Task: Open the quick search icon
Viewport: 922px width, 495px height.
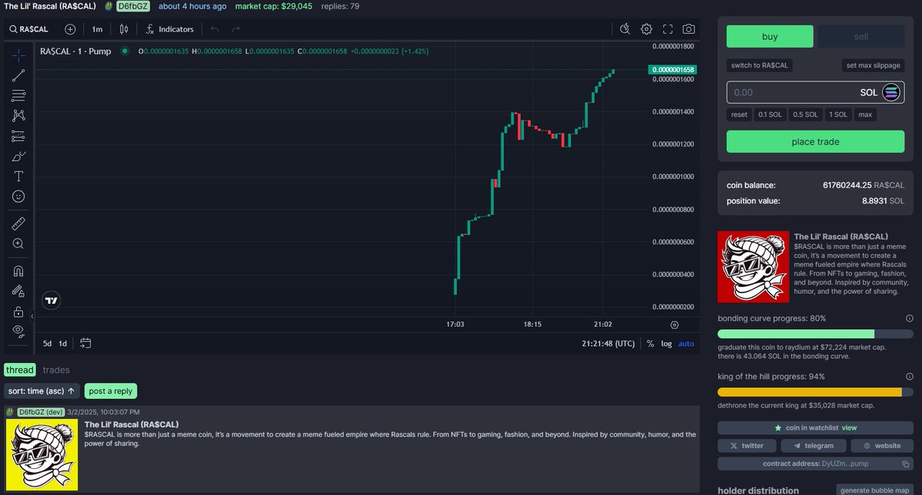Action: (625, 29)
